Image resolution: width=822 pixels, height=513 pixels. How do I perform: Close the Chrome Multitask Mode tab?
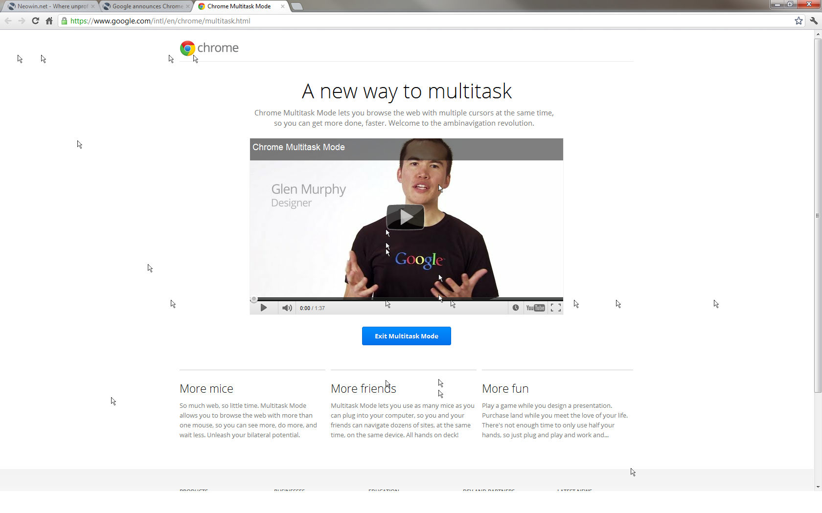283,6
